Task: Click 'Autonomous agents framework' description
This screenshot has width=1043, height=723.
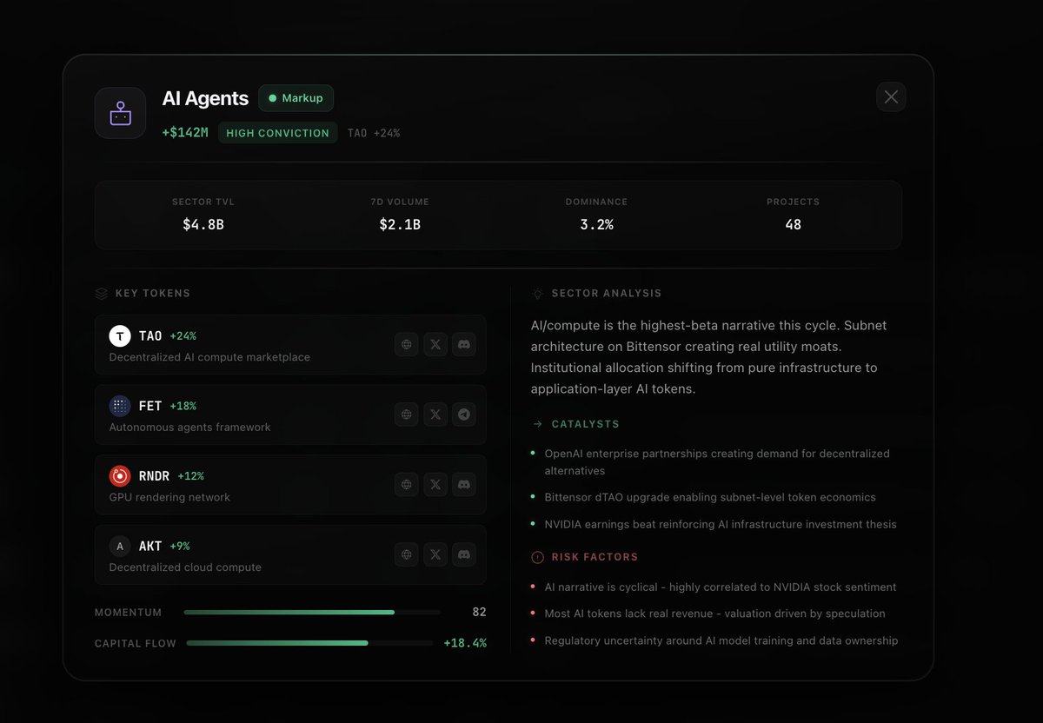Action: tap(189, 427)
